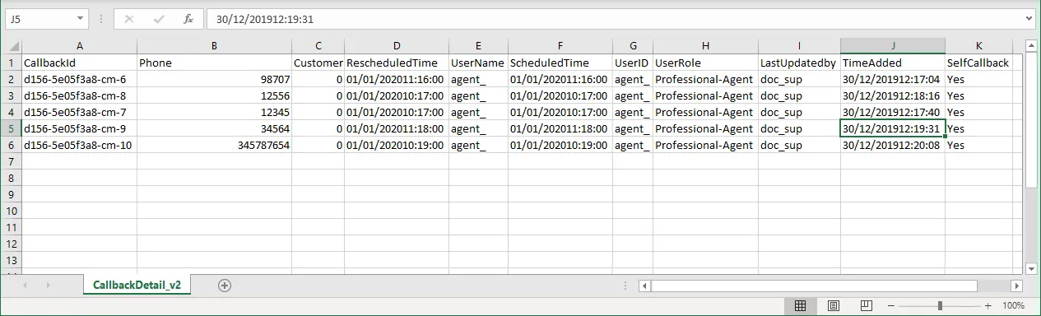Image resolution: width=1041 pixels, height=316 pixels.
Task: Select row 1 header
Action: [11, 63]
